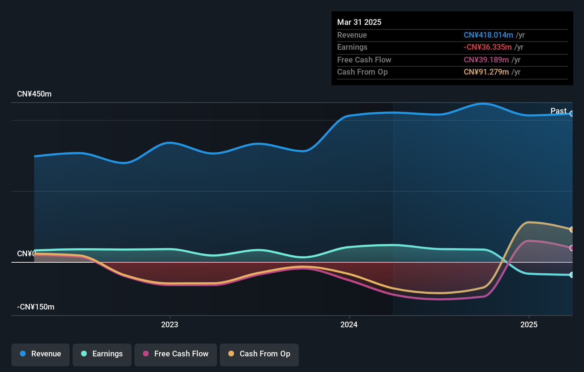Viewport: 584px width, 372px height.
Task: Click the 'Cash From Op' row label in tooltip
Action: [362, 72]
